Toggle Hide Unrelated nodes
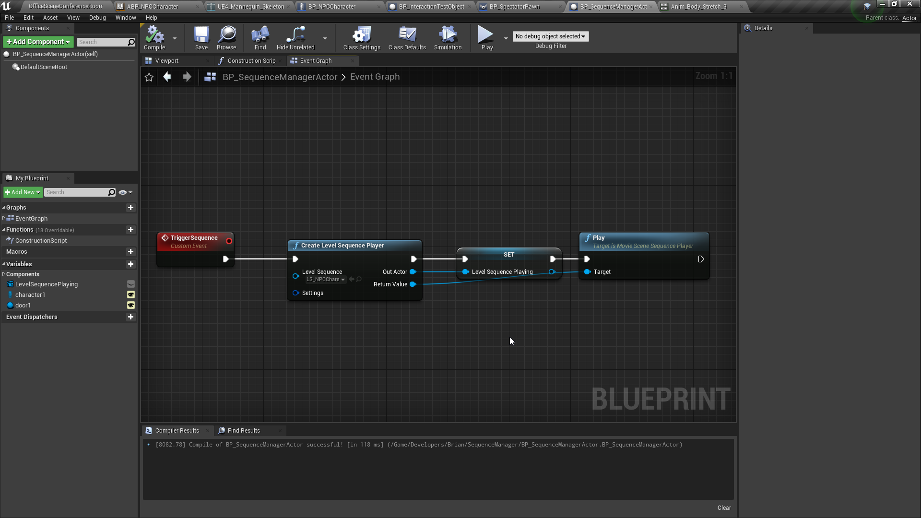The height and width of the screenshot is (518, 921). tap(295, 38)
